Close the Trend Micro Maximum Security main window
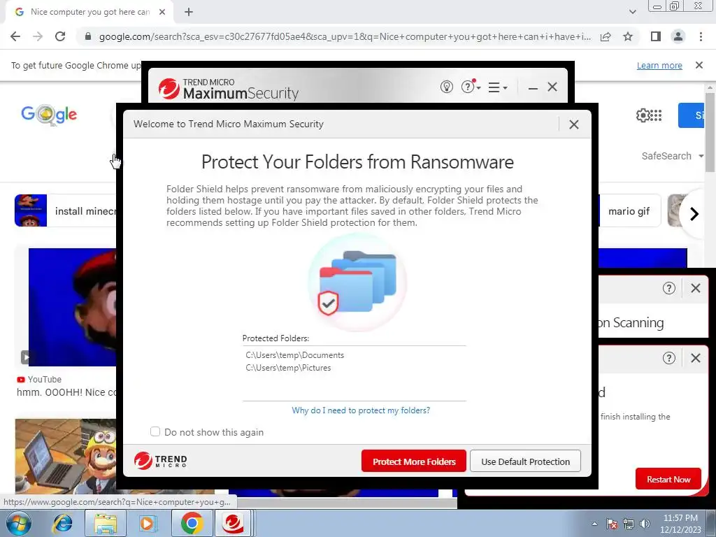 552,87
